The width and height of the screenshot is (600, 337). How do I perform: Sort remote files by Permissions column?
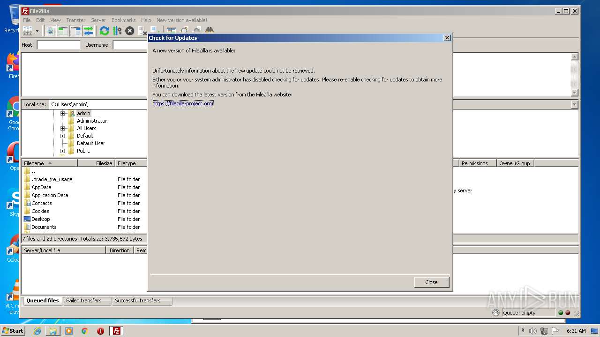click(478, 163)
